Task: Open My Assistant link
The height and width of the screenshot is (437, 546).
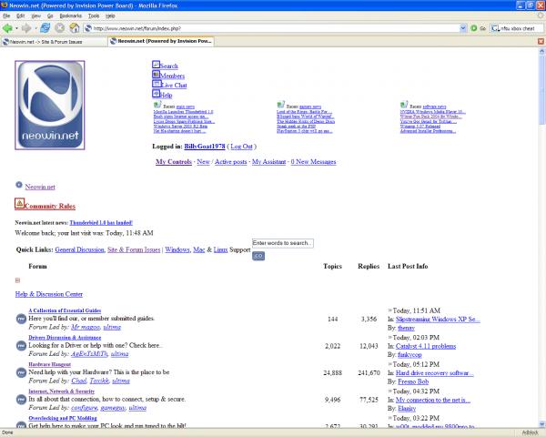Action: 268,162
